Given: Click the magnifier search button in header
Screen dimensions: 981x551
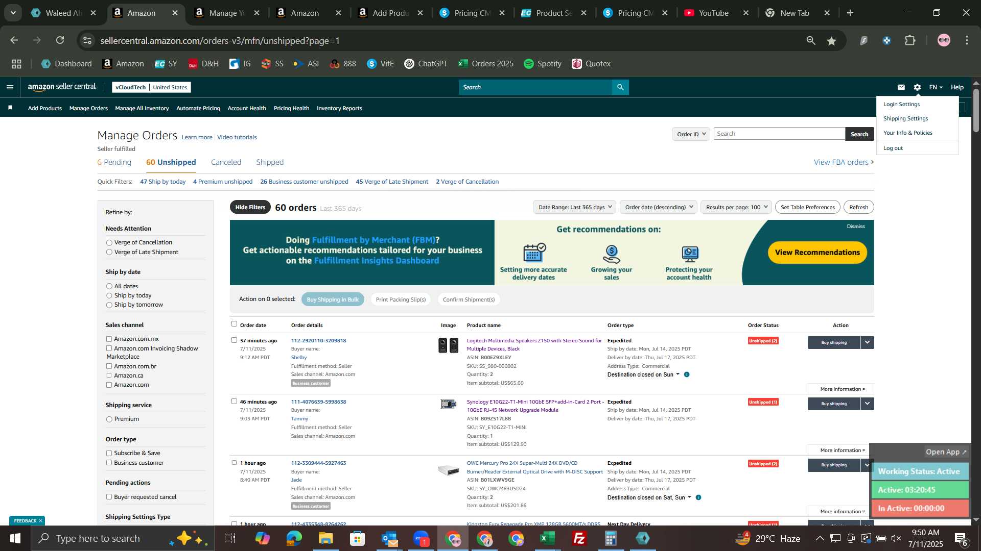Looking at the screenshot, I should [620, 87].
